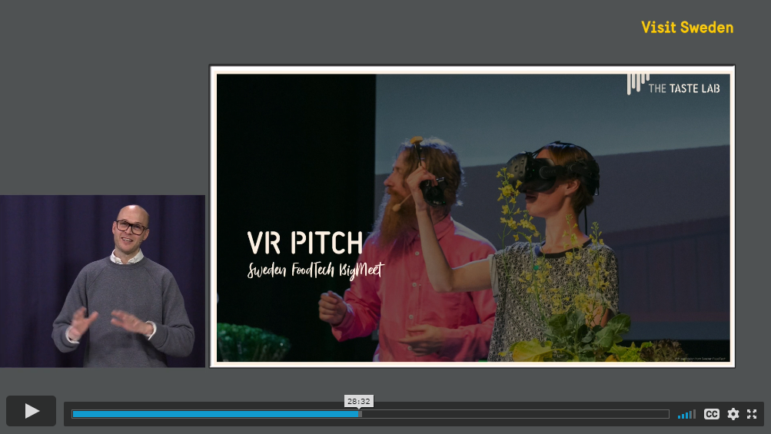This screenshot has width=771, height=434.
Task: Click the VR PITCH title text
Action: coord(305,243)
